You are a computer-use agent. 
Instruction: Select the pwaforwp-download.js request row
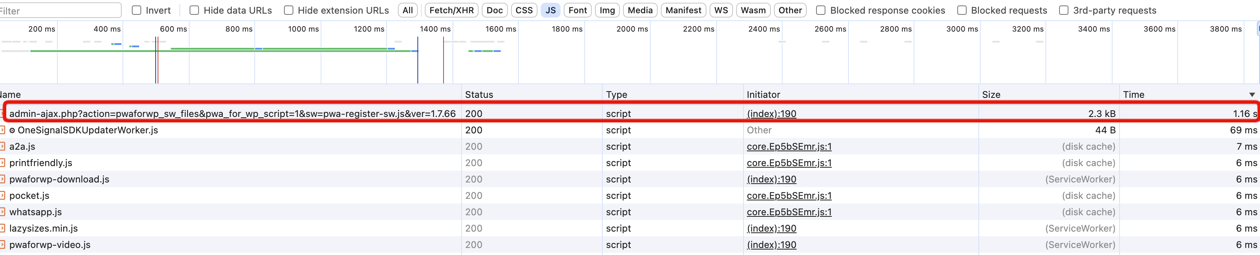coord(59,179)
